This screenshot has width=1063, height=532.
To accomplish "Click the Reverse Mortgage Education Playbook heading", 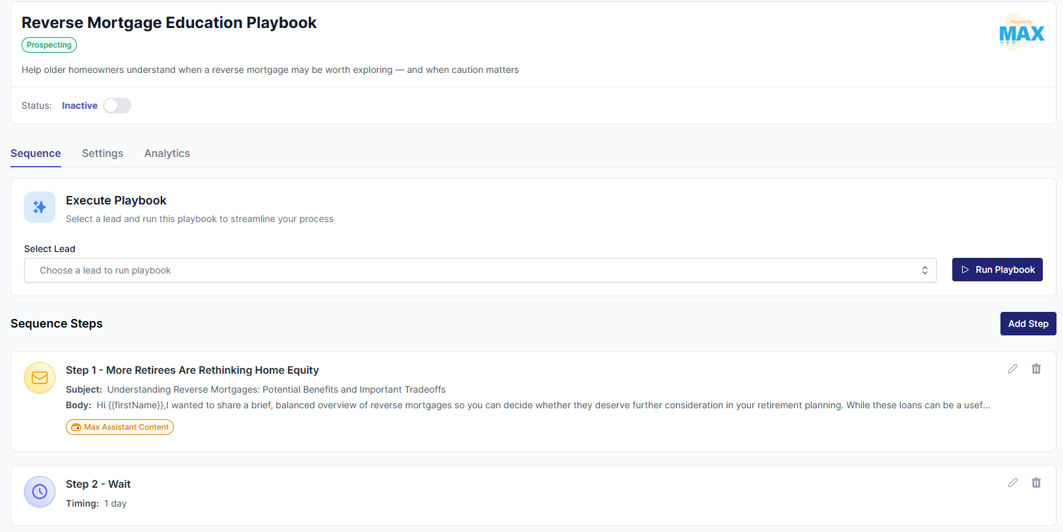I will tap(169, 23).
